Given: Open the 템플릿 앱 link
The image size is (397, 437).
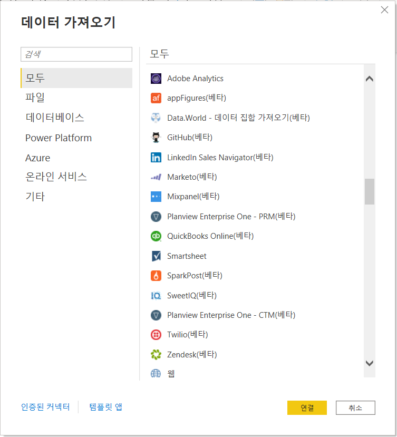Looking at the screenshot, I should 105,407.
